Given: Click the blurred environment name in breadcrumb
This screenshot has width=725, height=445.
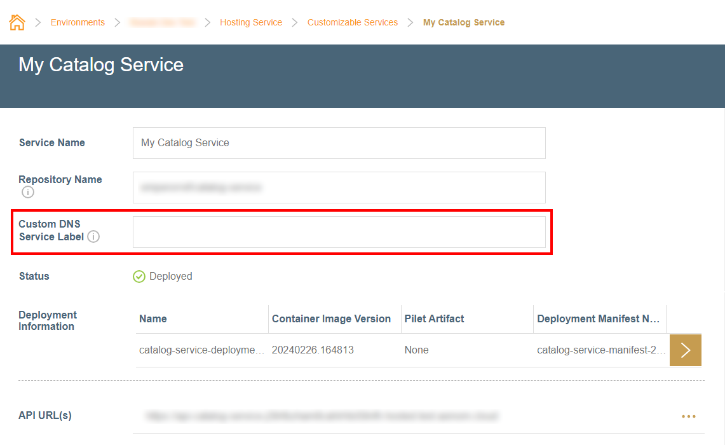Looking at the screenshot, I should coord(162,23).
